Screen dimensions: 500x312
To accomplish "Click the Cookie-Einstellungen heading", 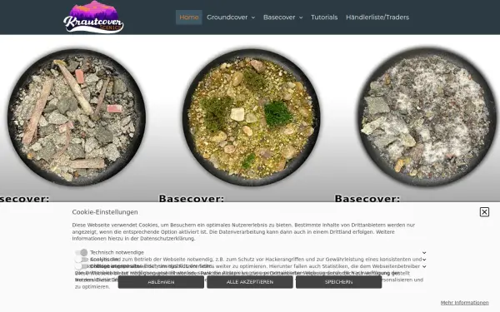I will click(105, 212).
